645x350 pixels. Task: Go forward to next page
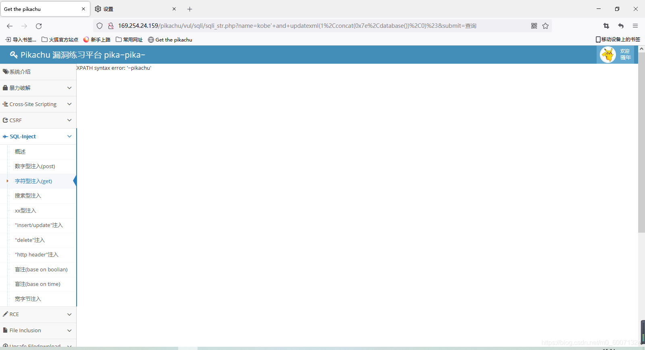click(x=24, y=26)
